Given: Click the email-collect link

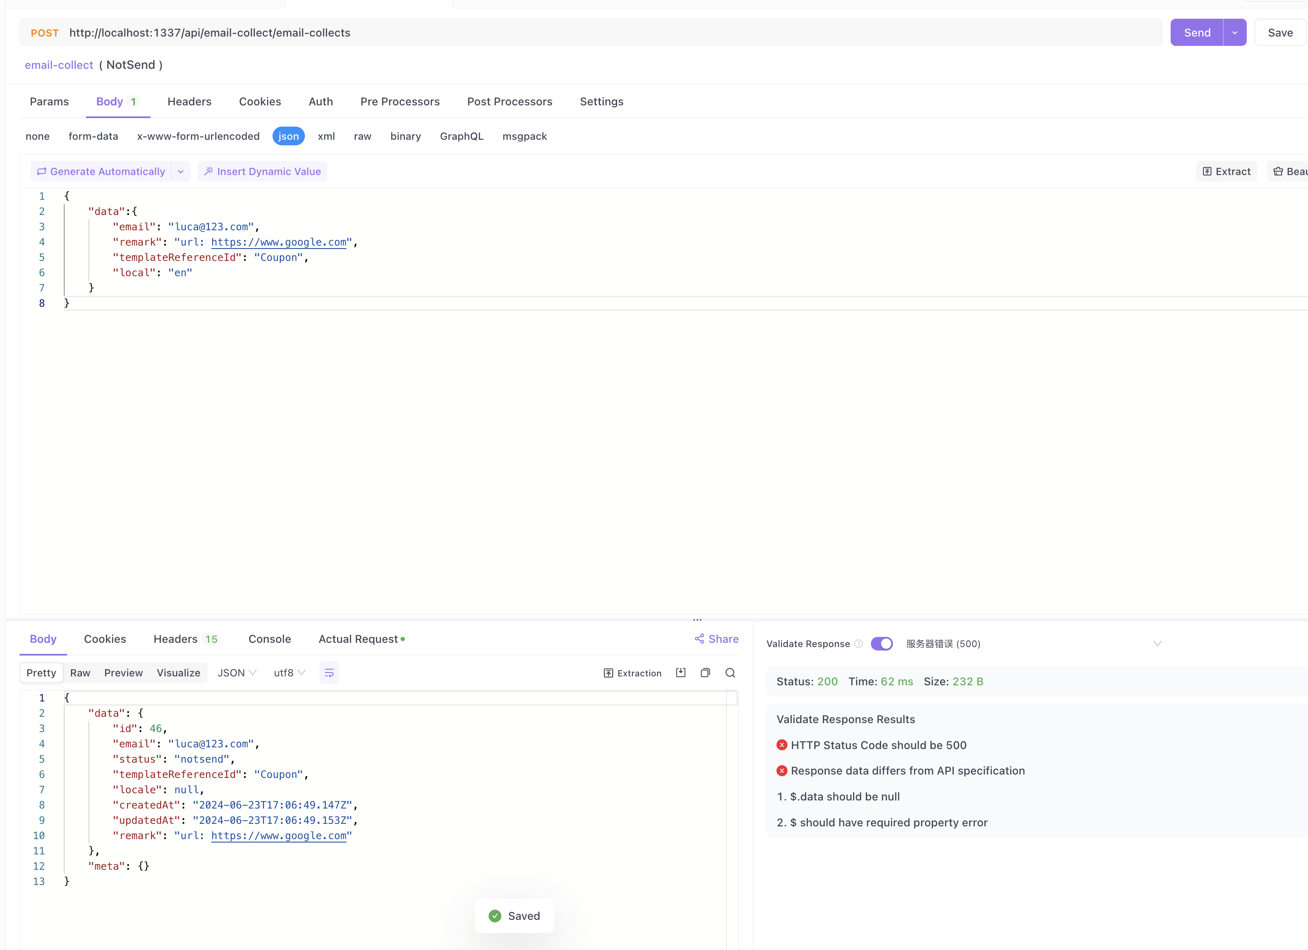Looking at the screenshot, I should click(x=59, y=65).
